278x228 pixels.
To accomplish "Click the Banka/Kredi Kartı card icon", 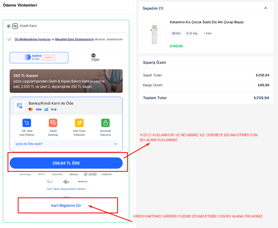I will (20, 106).
